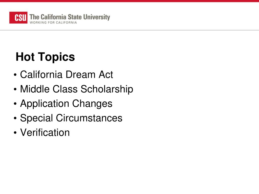Click the gray divider line under the header

coord(129,30)
